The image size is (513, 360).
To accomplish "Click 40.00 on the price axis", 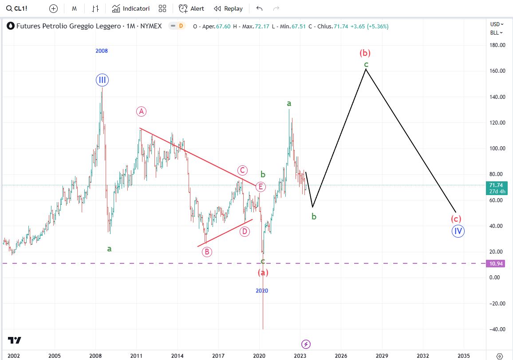I will coord(496,226).
